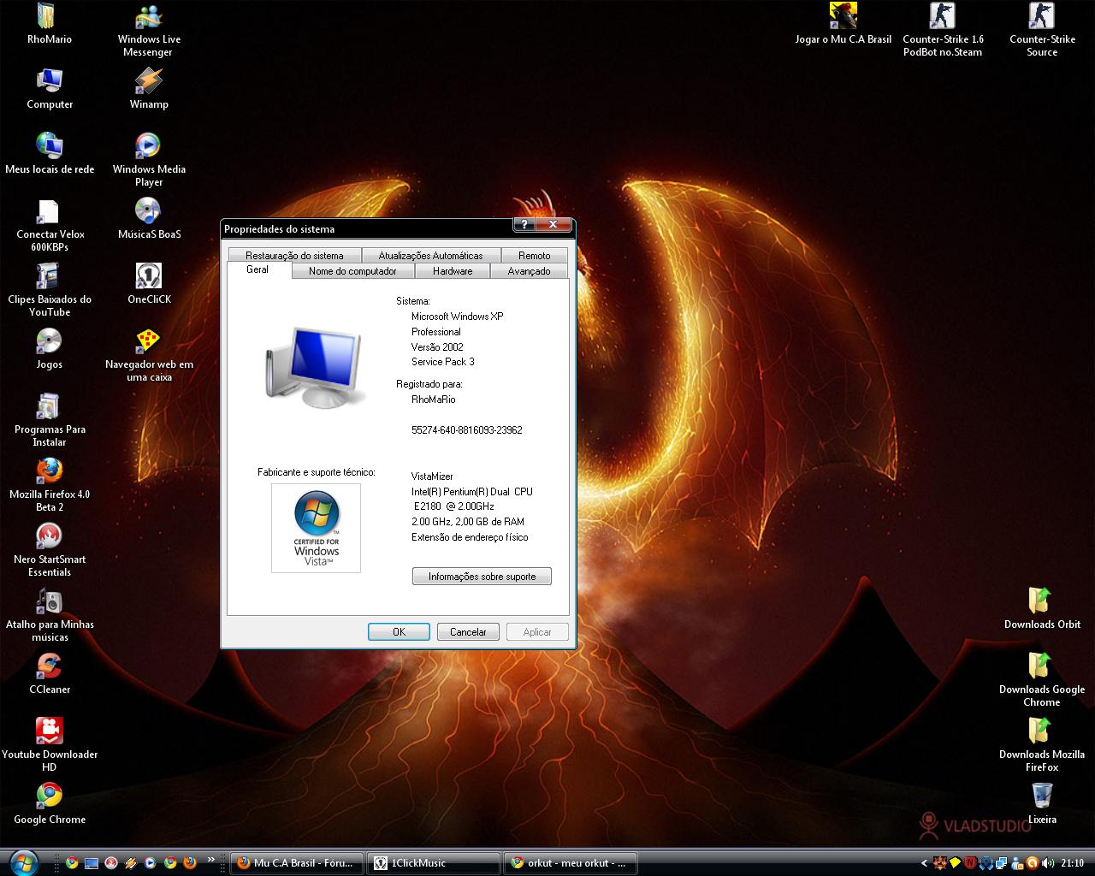Launch the CCleaner desktop shortcut
Image resolution: width=1095 pixels, height=876 pixels.
pos(50,668)
